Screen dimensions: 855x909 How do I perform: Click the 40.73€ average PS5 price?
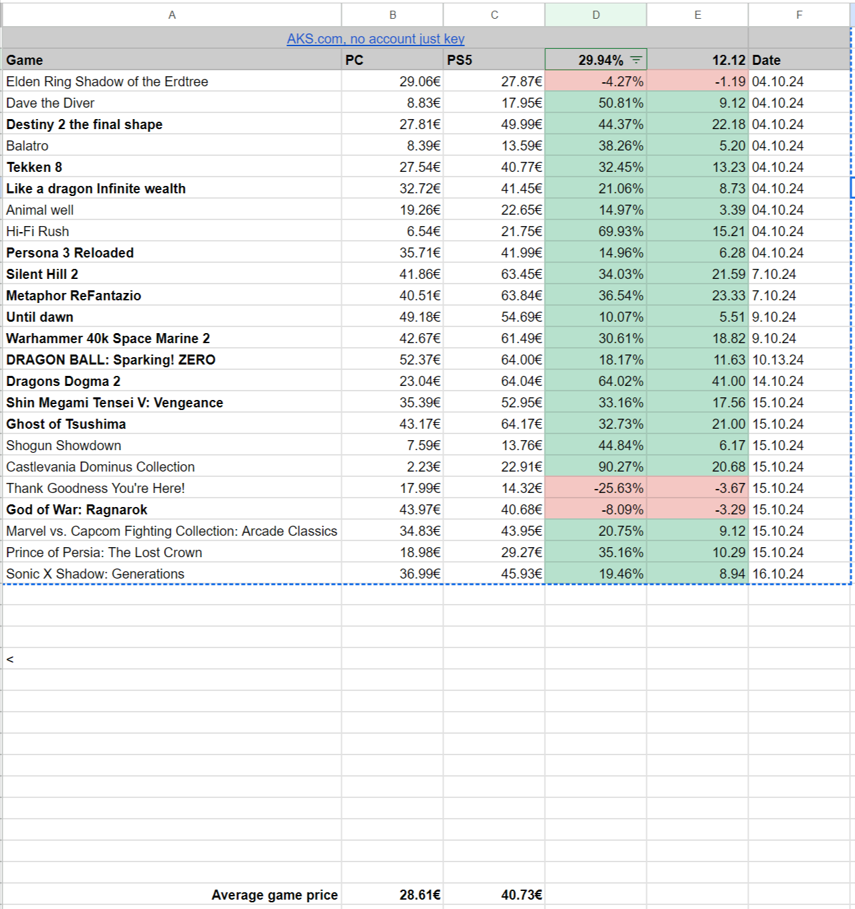coord(494,895)
